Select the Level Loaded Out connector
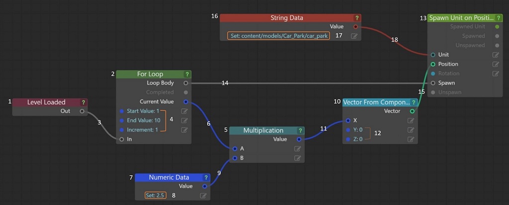This screenshot has width=509, height=205. [x=82, y=111]
